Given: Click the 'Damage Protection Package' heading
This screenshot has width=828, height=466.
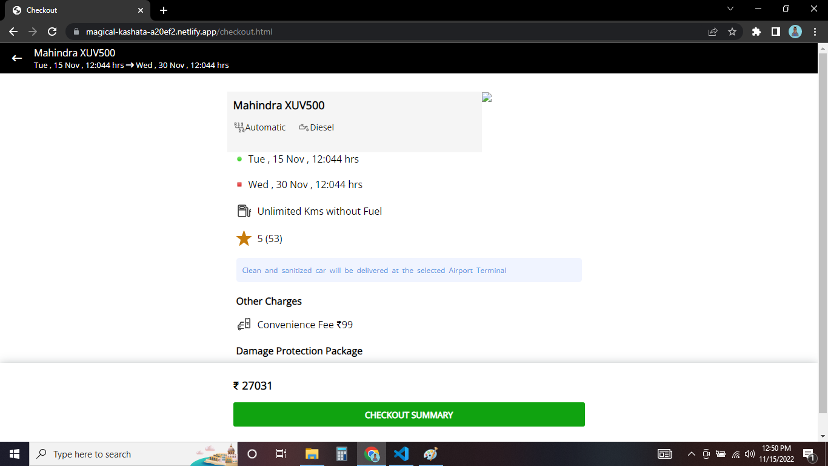Looking at the screenshot, I should [299, 351].
